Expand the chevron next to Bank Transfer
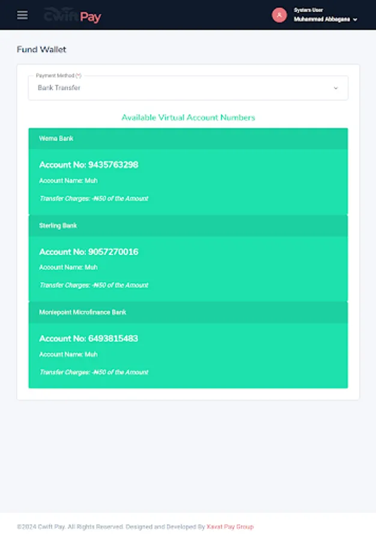 click(336, 88)
